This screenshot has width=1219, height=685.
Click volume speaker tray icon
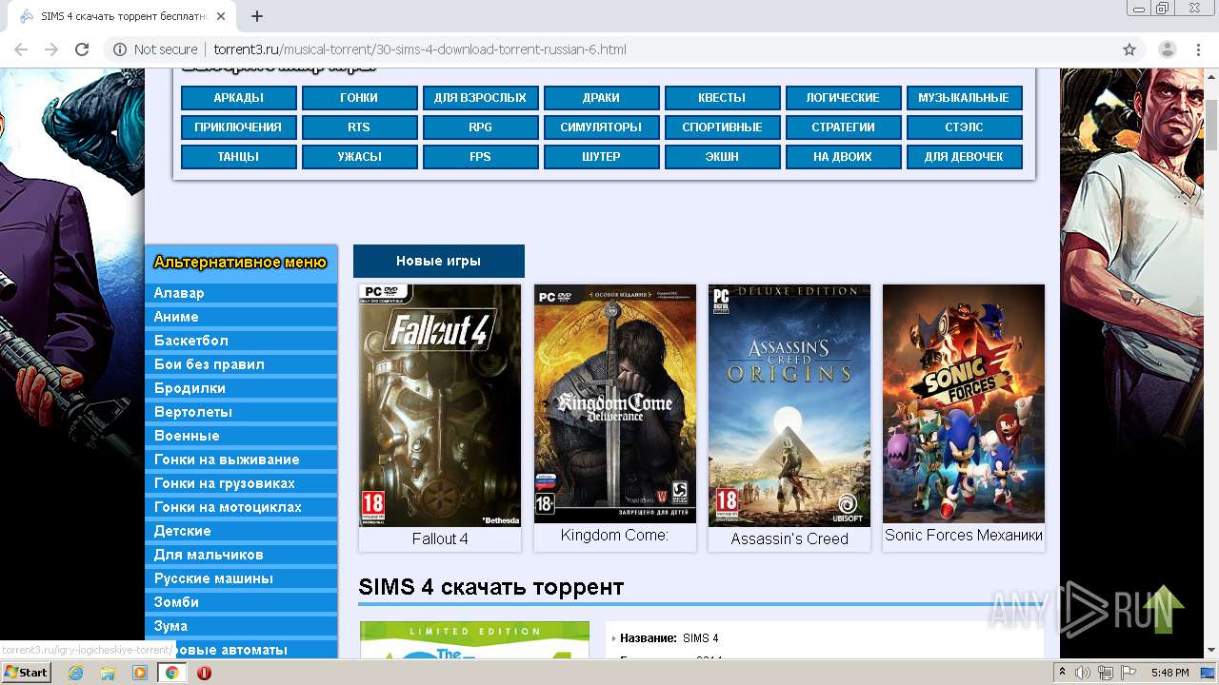pos(1084,673)
